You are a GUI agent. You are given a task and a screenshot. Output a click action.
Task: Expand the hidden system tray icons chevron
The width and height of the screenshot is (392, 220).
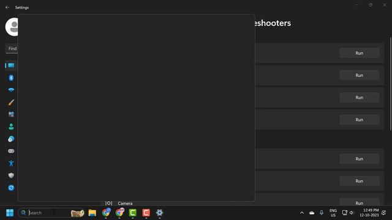(x=302, y=213)
